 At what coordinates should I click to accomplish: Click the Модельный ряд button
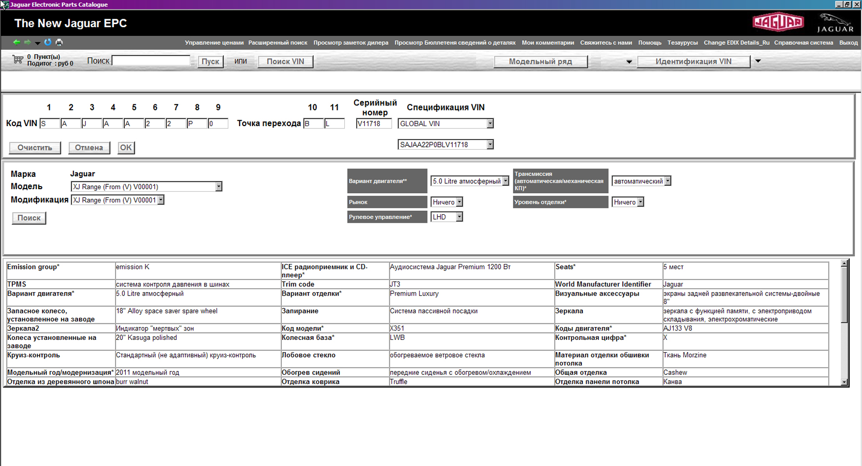coord(540,62)
